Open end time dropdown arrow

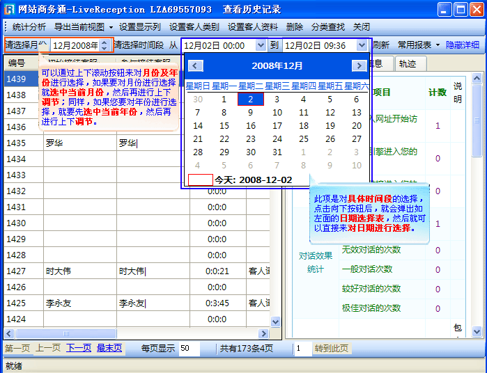pos(361,45)
